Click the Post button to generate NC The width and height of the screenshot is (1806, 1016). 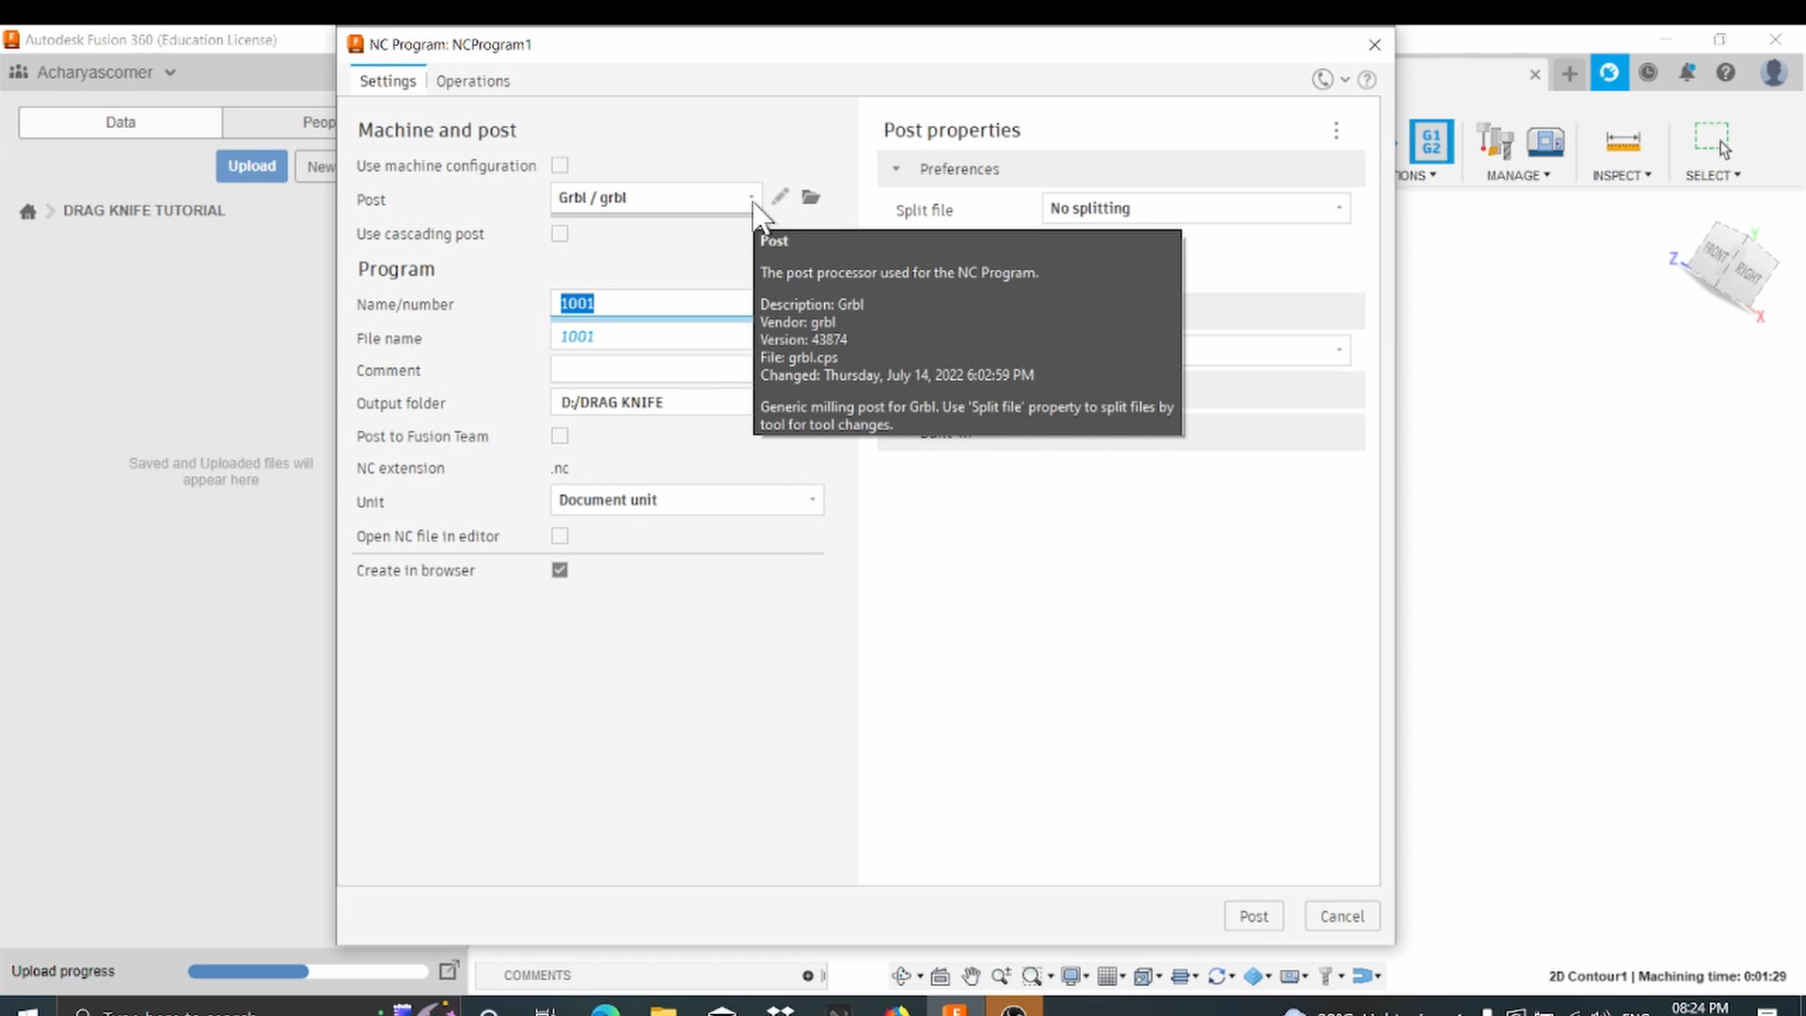1254,917
